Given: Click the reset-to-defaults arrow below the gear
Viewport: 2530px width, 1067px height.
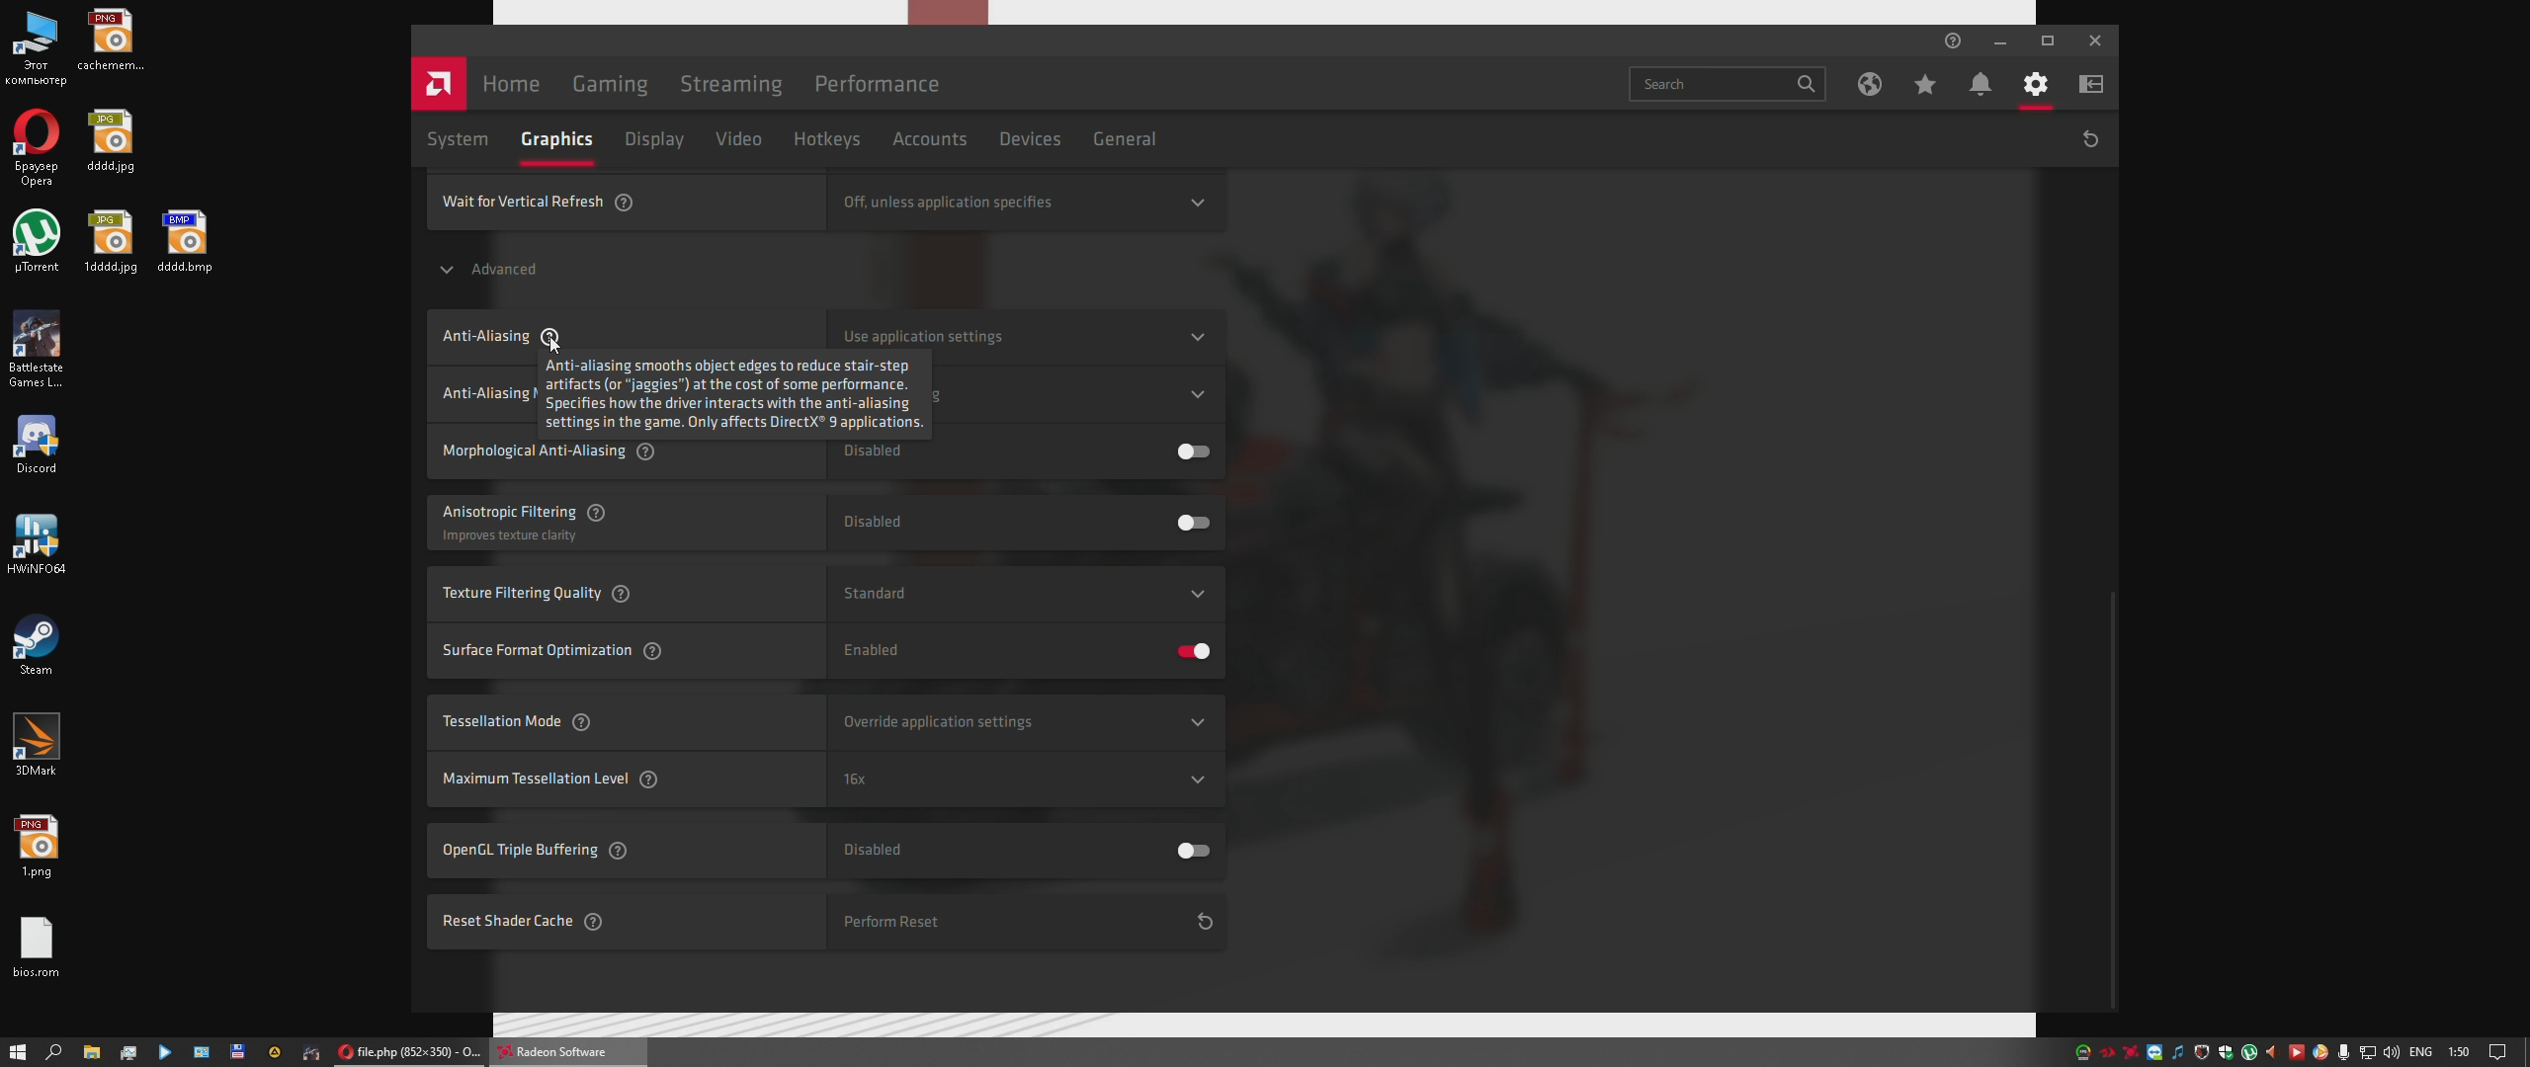Looking at the screenshot, I should pos(2090,139).
